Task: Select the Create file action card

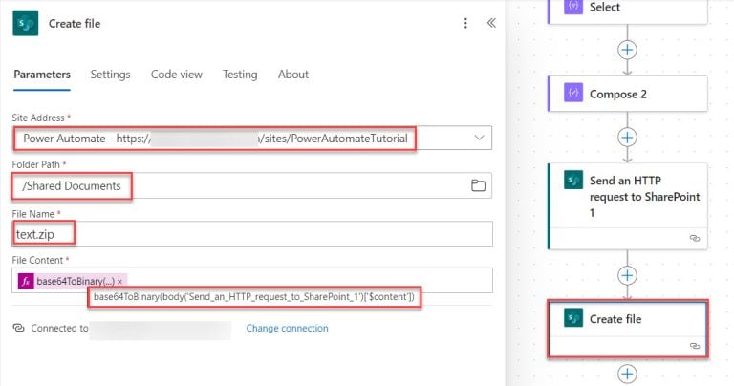Action: pyautogui.click(x=627, y=330)
